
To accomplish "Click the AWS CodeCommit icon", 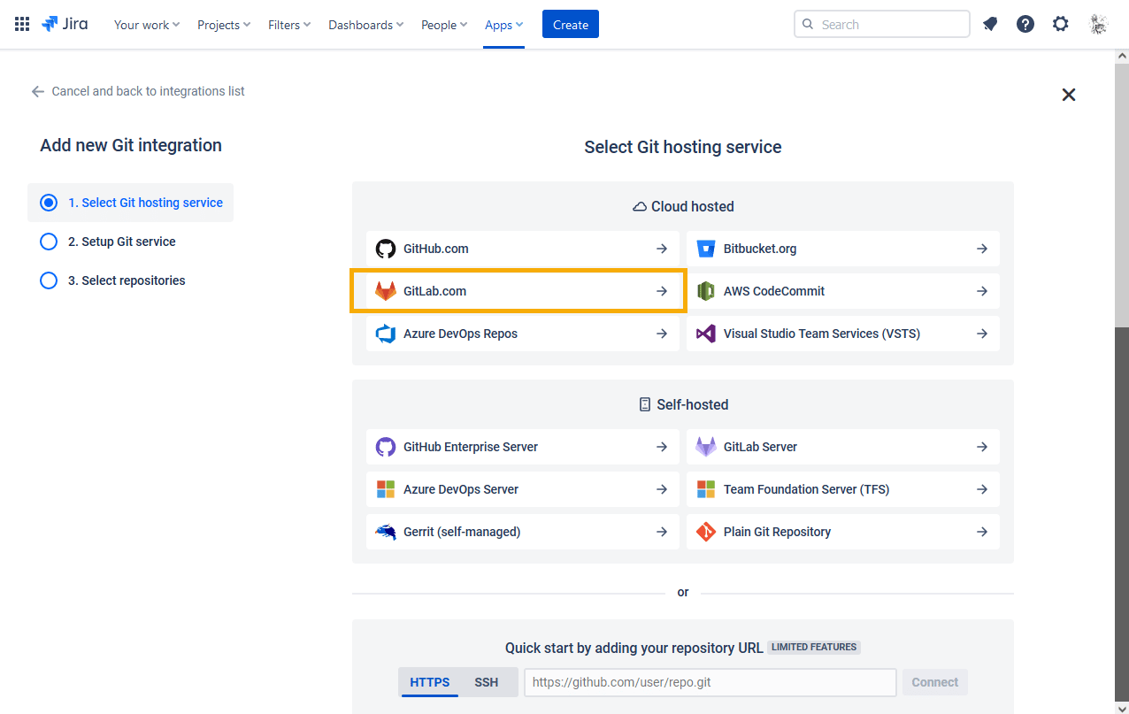I will coord(705,291).
